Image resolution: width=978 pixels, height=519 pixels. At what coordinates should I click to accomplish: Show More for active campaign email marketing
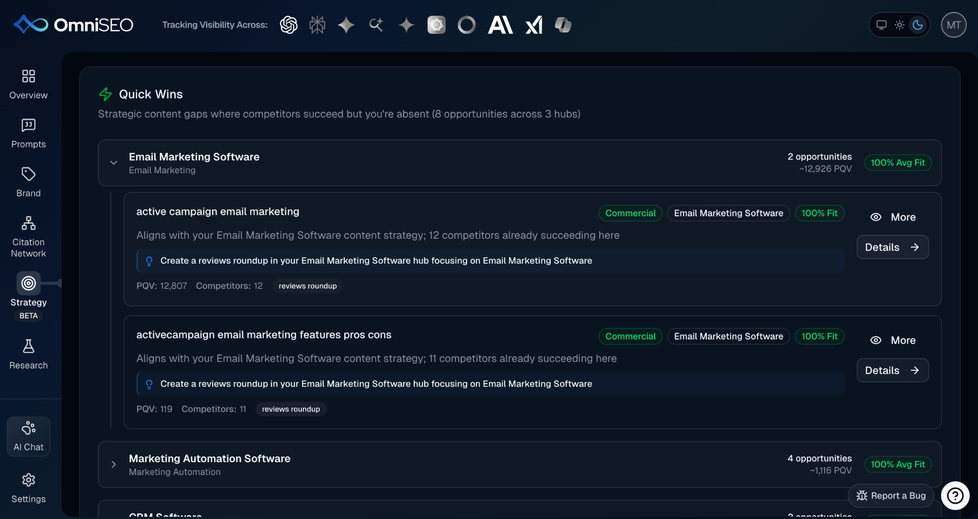[x=893, y=217]
